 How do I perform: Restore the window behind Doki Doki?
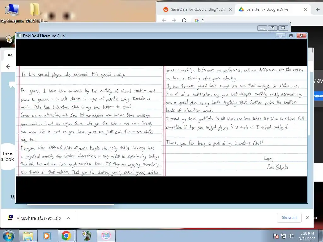(x=273, y=28)
